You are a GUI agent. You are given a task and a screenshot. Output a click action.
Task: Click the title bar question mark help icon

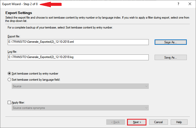point(178,4)
